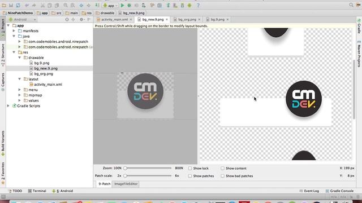The height and width of the screenshot is (203, 362).
Task: Click the Cut scissors icon
Action: tap(43, 5)
